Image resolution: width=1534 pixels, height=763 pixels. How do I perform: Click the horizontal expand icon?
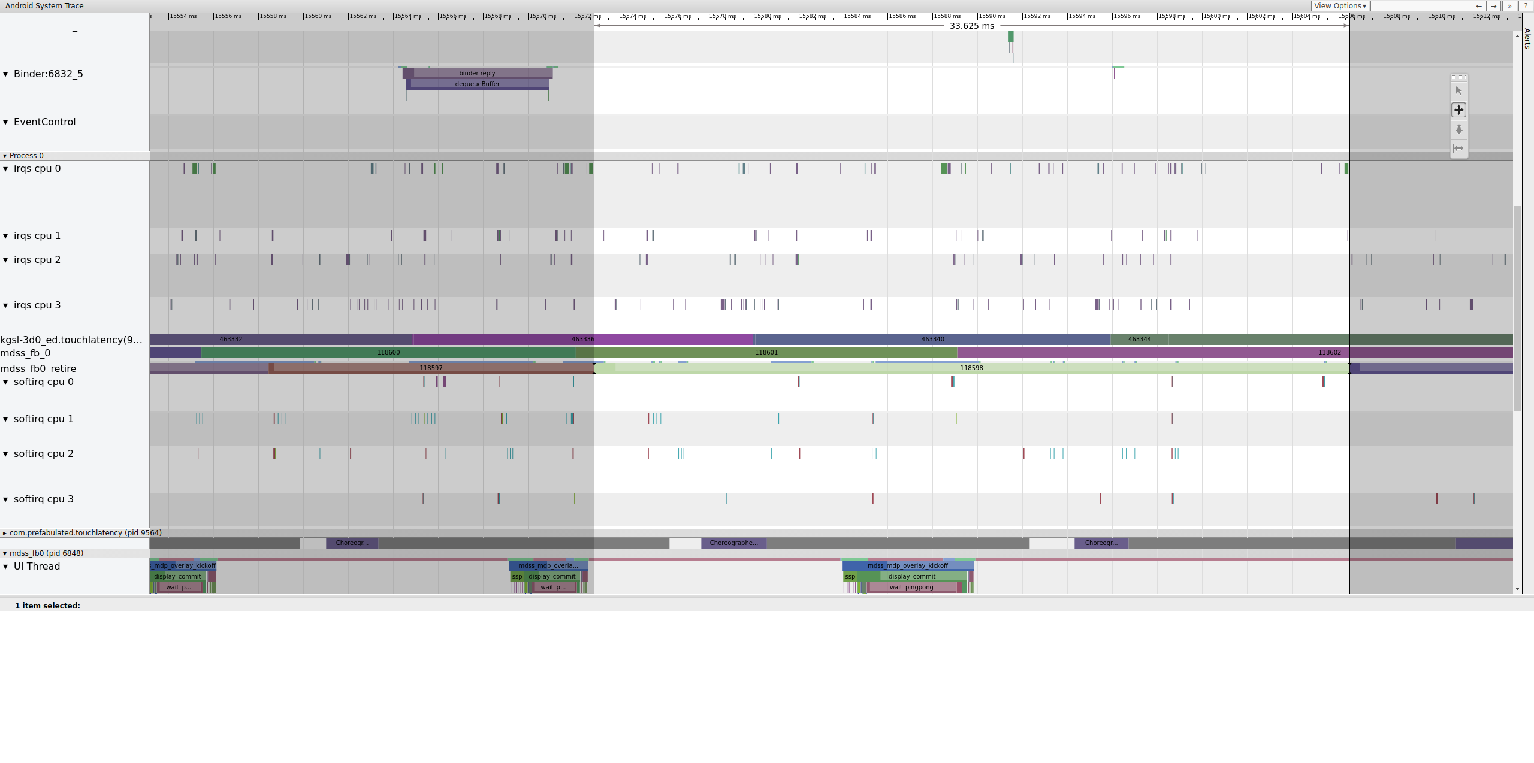point(1460,148)
